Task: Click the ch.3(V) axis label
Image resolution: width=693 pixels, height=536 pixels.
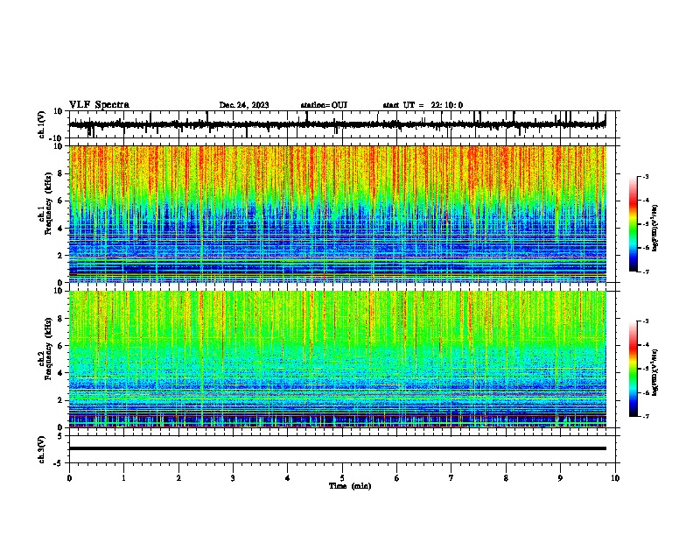Action: click(x=42, y=450)
